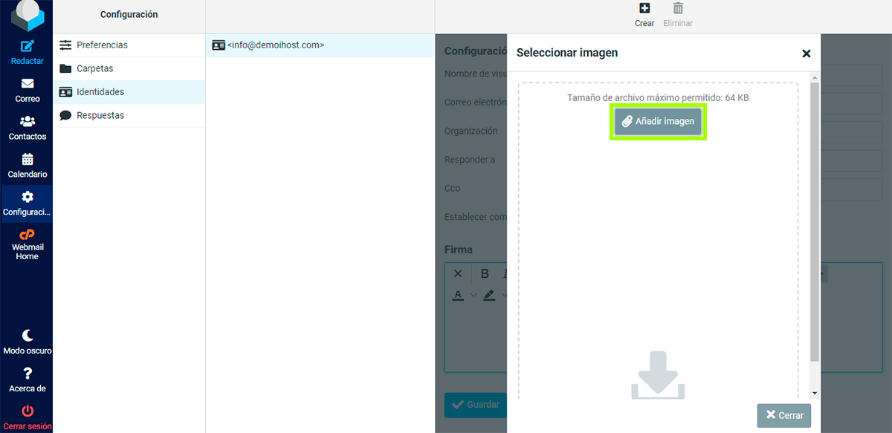Click the image upload drop area

click(x=658, y=260)
